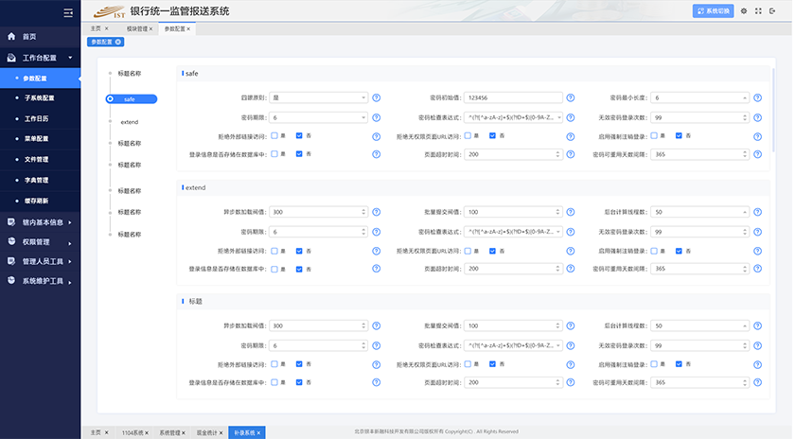Click help icon next to 密码初始值 field

tap(571, 97)
